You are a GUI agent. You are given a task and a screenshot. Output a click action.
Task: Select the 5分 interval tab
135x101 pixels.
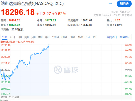point(88,37)
